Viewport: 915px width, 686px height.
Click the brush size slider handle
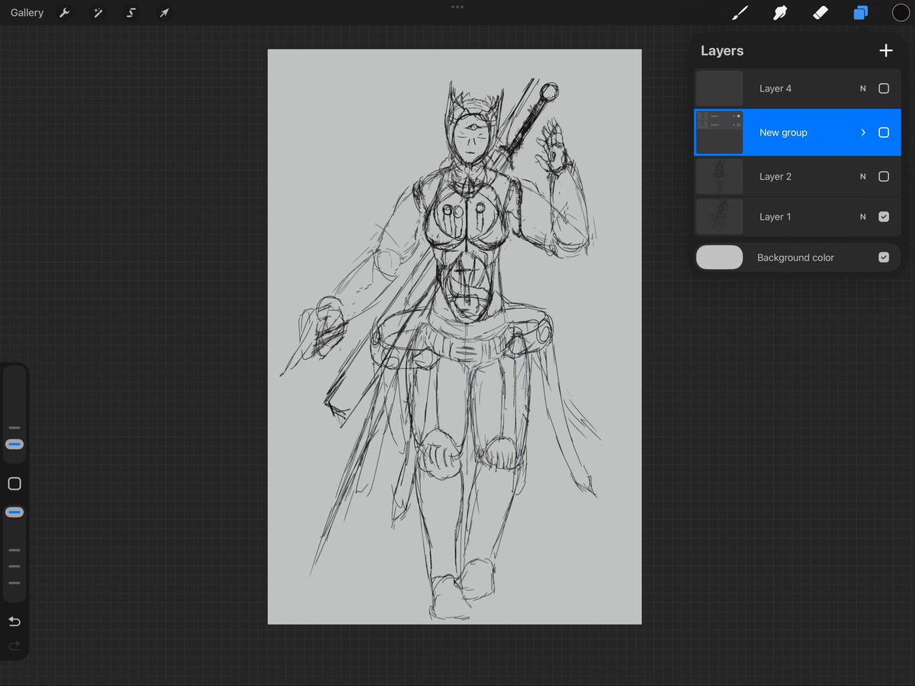[14, 444]
